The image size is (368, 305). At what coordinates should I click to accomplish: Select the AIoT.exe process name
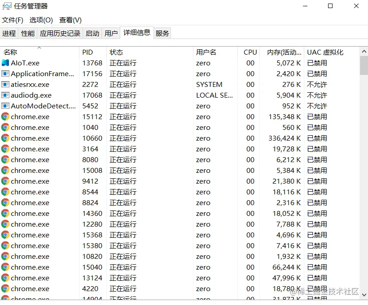[x=25, y=63]
